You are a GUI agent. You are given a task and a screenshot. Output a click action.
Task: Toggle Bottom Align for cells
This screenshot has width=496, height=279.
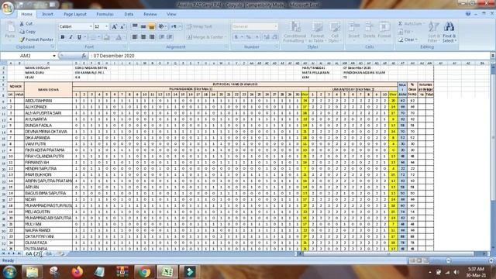(x=152, y=26)
